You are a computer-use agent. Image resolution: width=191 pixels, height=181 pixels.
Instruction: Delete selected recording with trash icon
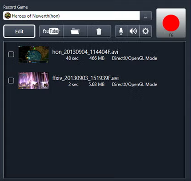(x=99, y=31)
